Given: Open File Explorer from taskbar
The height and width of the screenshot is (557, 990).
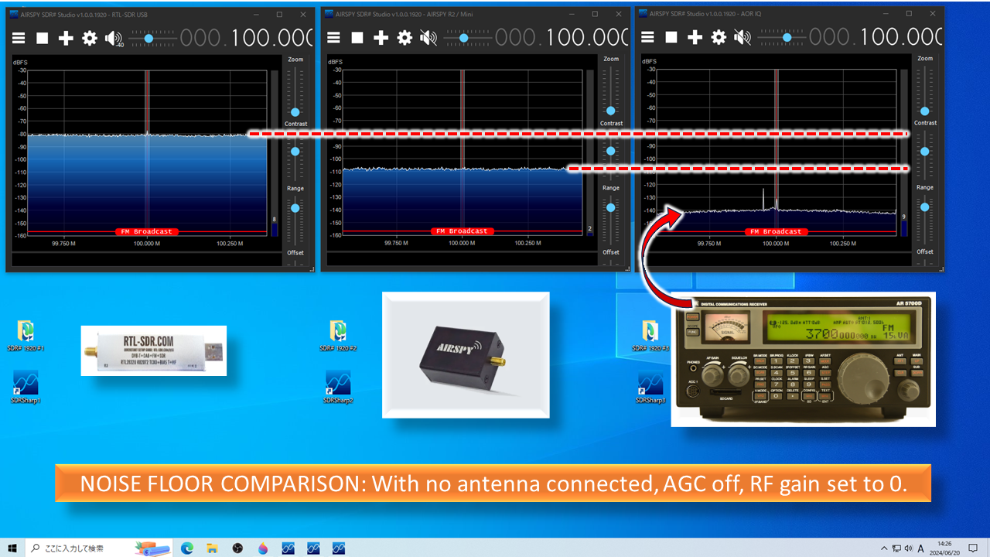Looking at the screenshot, I should pyautogui.click(x=212, y=548).
